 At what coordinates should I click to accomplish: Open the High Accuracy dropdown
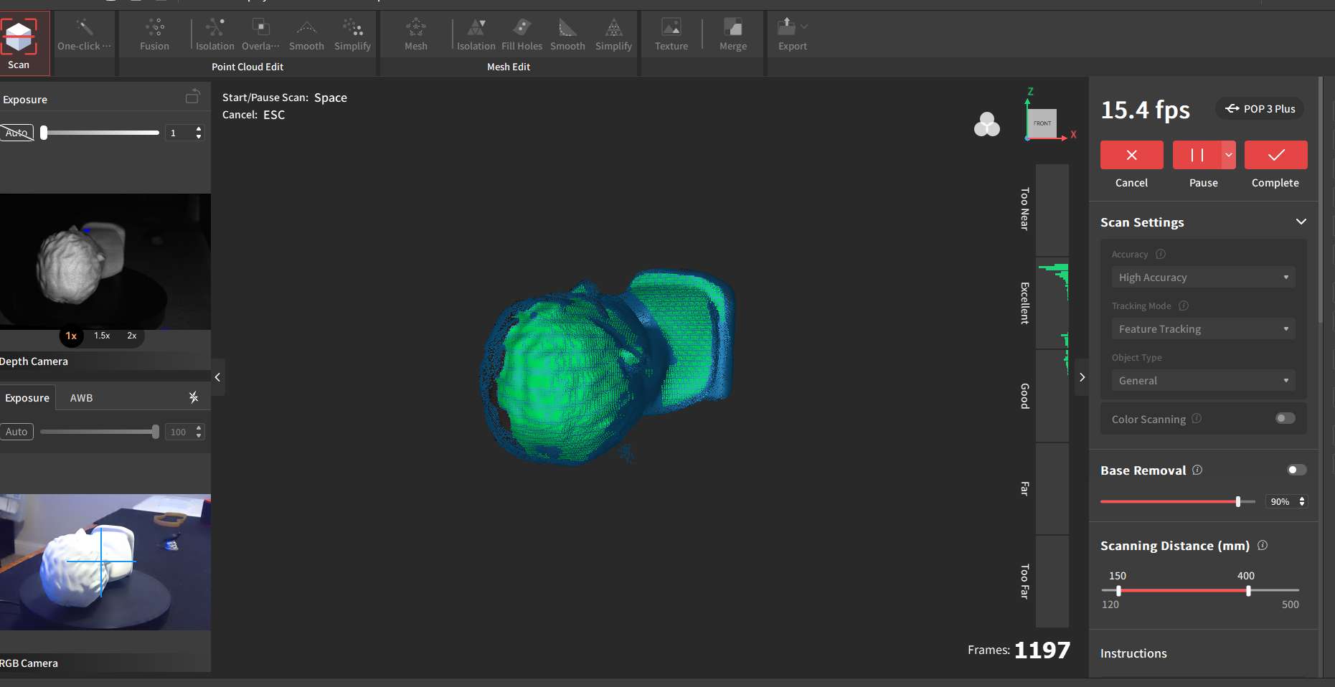[x=1202, y=278]
